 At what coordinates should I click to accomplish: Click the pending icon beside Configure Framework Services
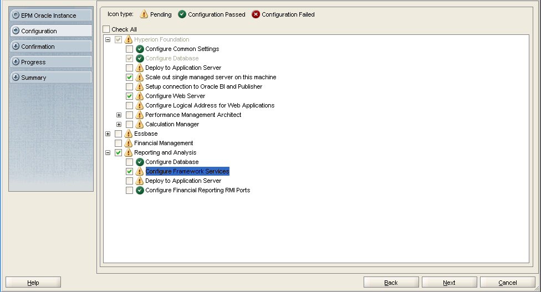tap(139, 171)
